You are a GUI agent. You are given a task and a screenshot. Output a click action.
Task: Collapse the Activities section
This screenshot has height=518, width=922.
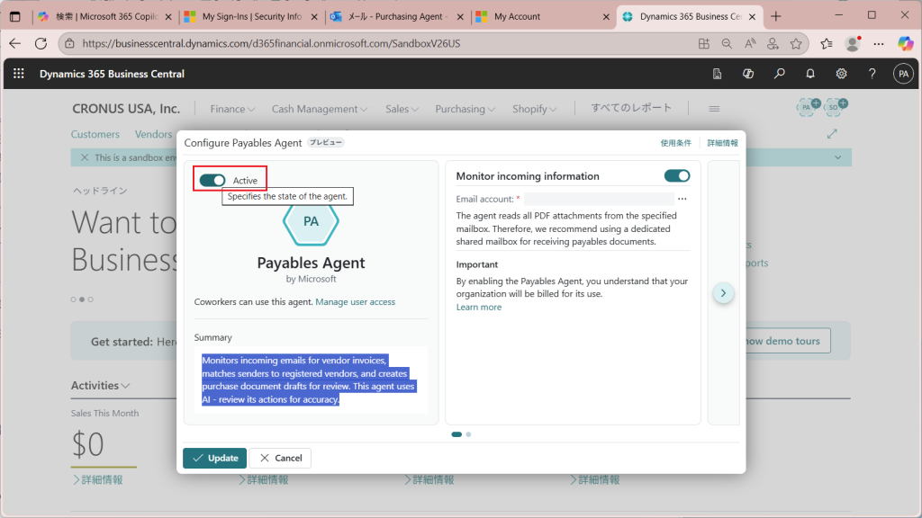[x=100, y=385]
